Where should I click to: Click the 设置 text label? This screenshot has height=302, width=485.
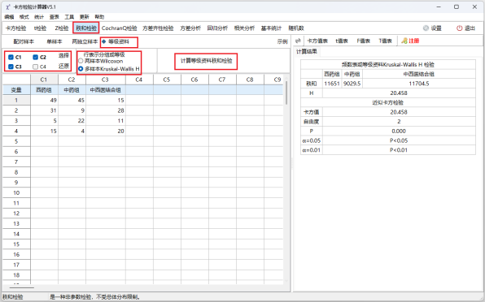point(436,28)
